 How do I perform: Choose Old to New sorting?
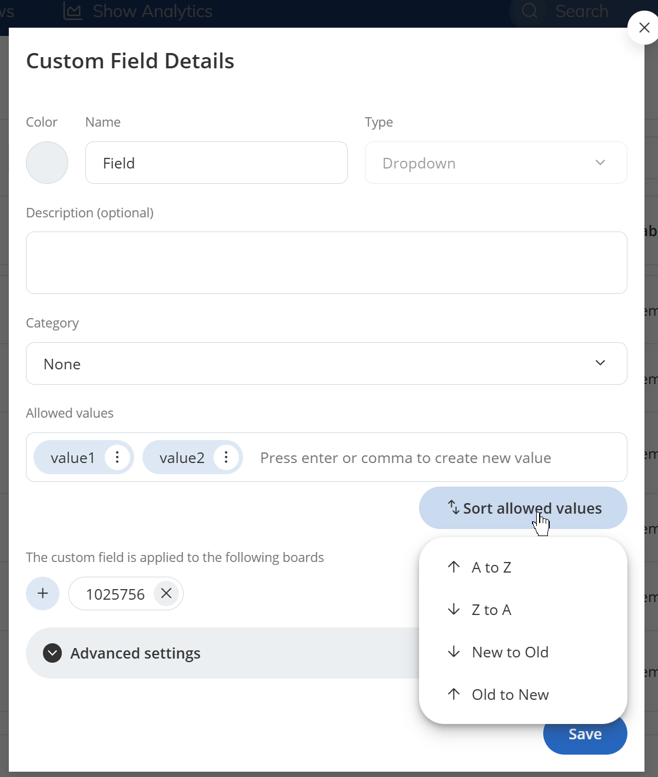click(x=510, y=695)
